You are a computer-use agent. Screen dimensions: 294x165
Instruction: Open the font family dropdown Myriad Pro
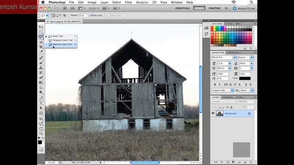pos(235,57)
